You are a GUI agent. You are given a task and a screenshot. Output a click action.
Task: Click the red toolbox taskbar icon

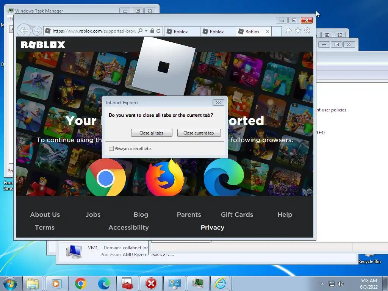pyautogui.click(x=127, y=283)
